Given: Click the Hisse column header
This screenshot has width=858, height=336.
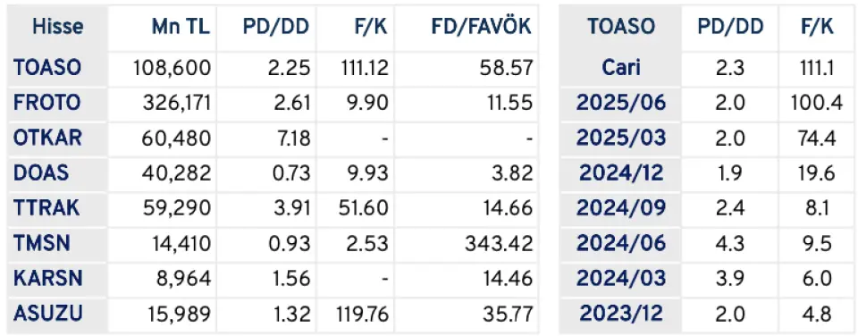Looking at the screenshot, I should click(57, 27).
